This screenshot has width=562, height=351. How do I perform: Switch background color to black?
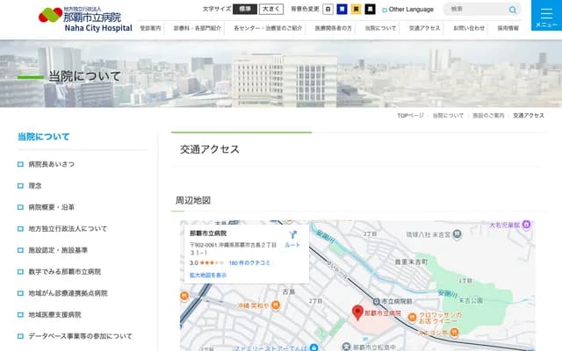[x=370, y=10]
